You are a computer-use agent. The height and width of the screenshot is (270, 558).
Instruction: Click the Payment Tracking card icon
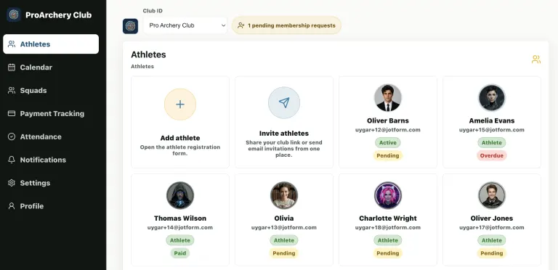(12, 114)
